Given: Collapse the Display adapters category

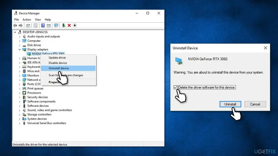Looking at the screenshot, I should (19, 50).
